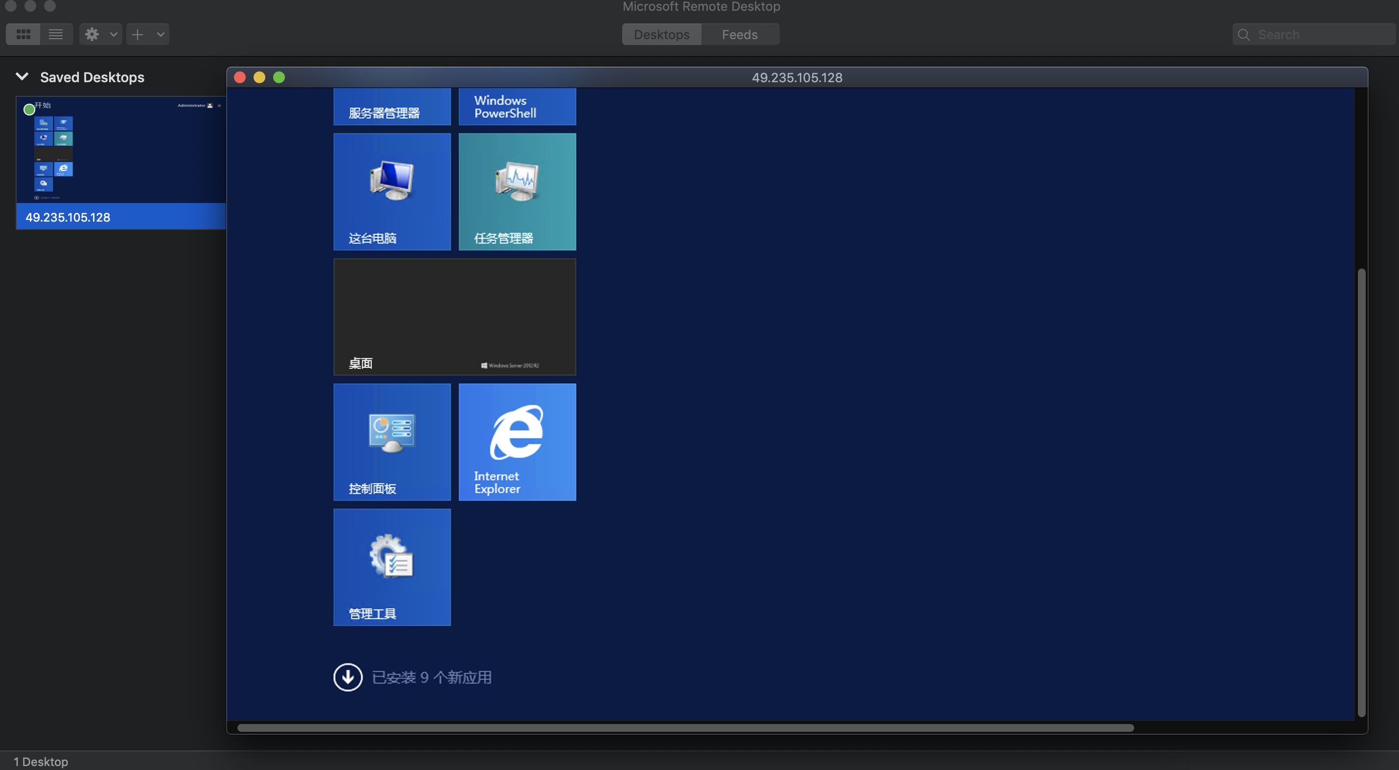This screenshot has width=1399, height=770.
Task: Open the 这台电脑 (This PC) tile
Action: click(392, 192)
